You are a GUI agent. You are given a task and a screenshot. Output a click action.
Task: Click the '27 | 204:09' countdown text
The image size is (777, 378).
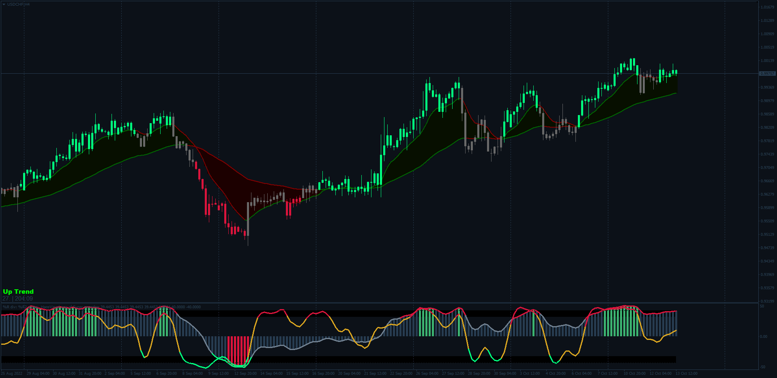pos(18,299)
